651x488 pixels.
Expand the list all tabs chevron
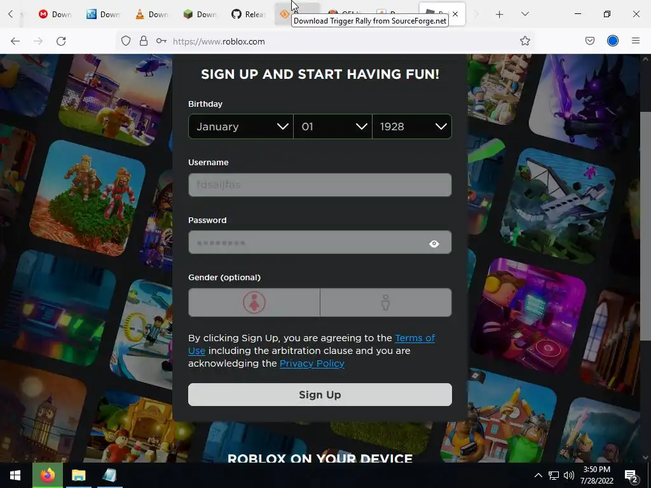[x=524, y=14]
